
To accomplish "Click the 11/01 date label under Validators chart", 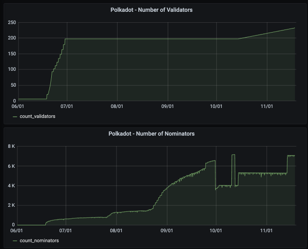I will [x=267, y=106].
